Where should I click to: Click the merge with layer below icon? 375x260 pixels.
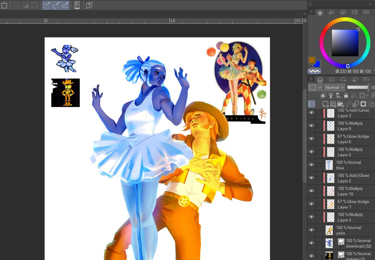point(356,104)
